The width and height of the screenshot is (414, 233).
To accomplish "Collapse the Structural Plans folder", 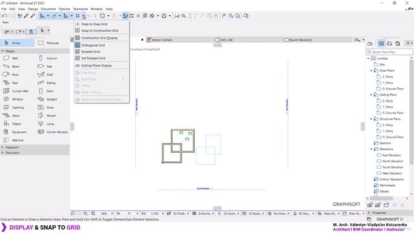I will [x=371, y=119].
